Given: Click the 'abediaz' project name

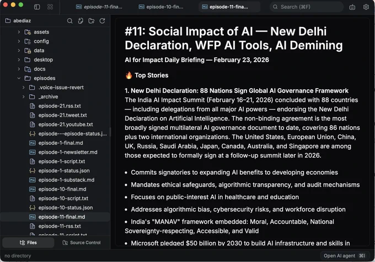Looking at the screenshot, I should (22, 21).
